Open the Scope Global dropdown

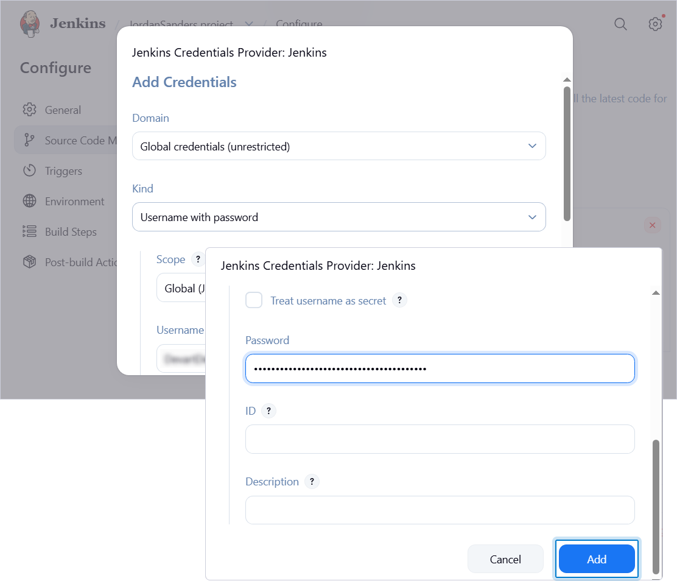[181, 287]
